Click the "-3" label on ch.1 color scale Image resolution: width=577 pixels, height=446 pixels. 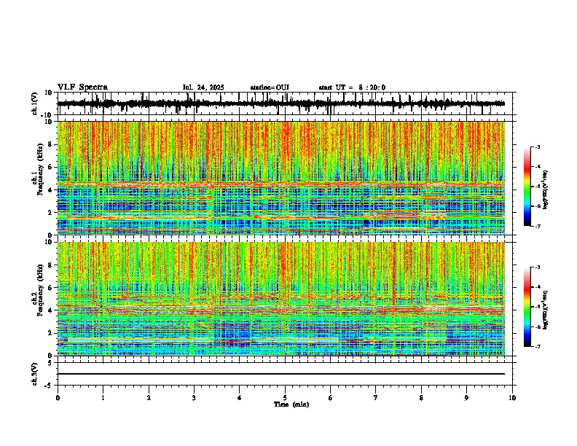(538, 146)
